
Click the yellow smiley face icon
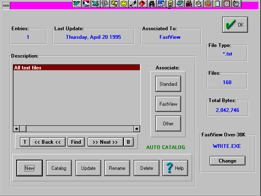pyautogui.click(x=124, y=3)
